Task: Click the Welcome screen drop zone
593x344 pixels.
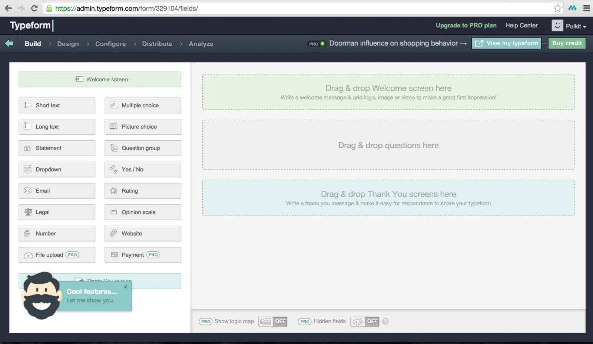Action: tap(388, 92)
